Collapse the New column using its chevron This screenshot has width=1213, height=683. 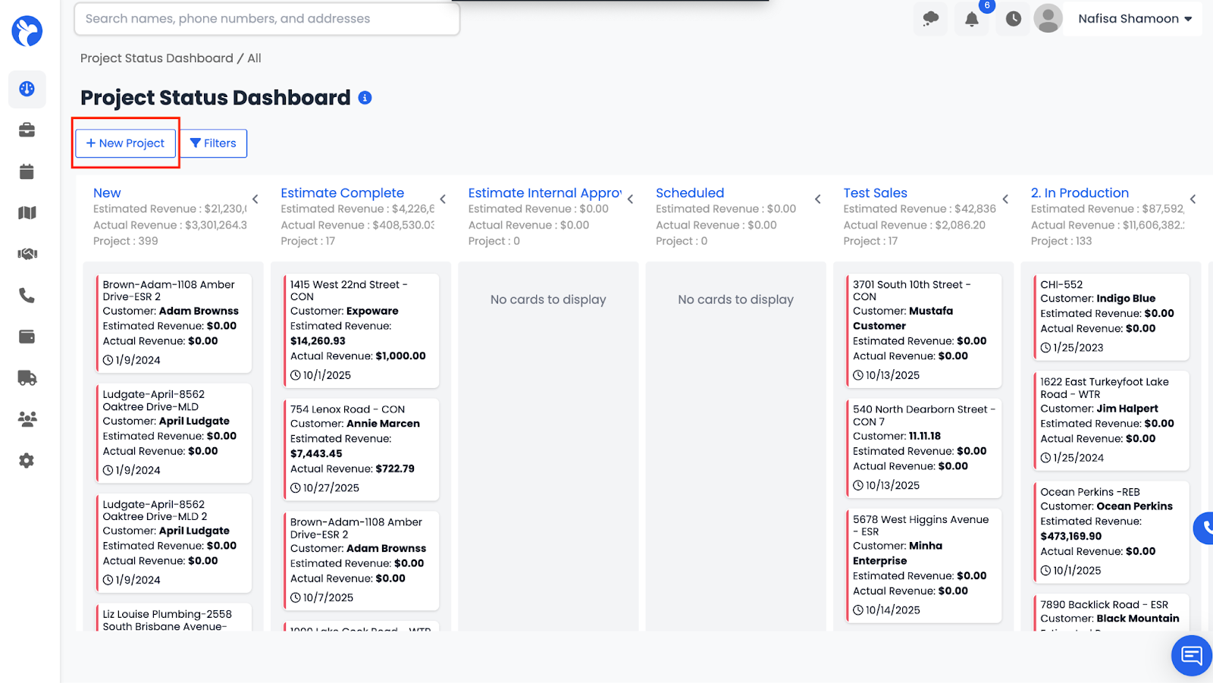click(x=255, y=199)
